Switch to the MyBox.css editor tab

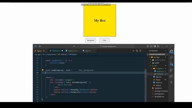[73, 51]
